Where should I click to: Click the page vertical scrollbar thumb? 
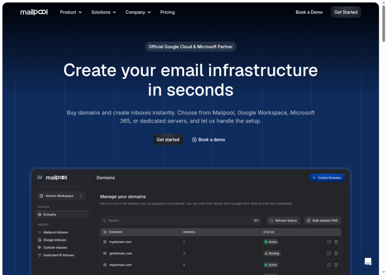[383, 23]
